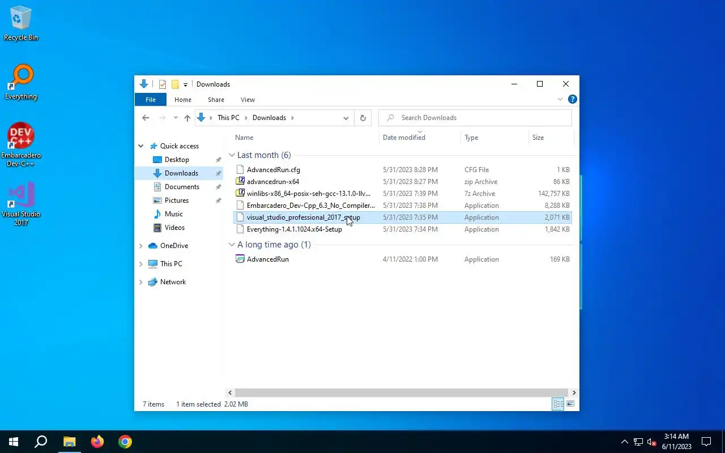725x453 pixels.
Task: Select Network in navigation pane
Action: tap(173, 282)
